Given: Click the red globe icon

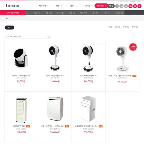Looking at the screenshot, I should coord(130,6).
